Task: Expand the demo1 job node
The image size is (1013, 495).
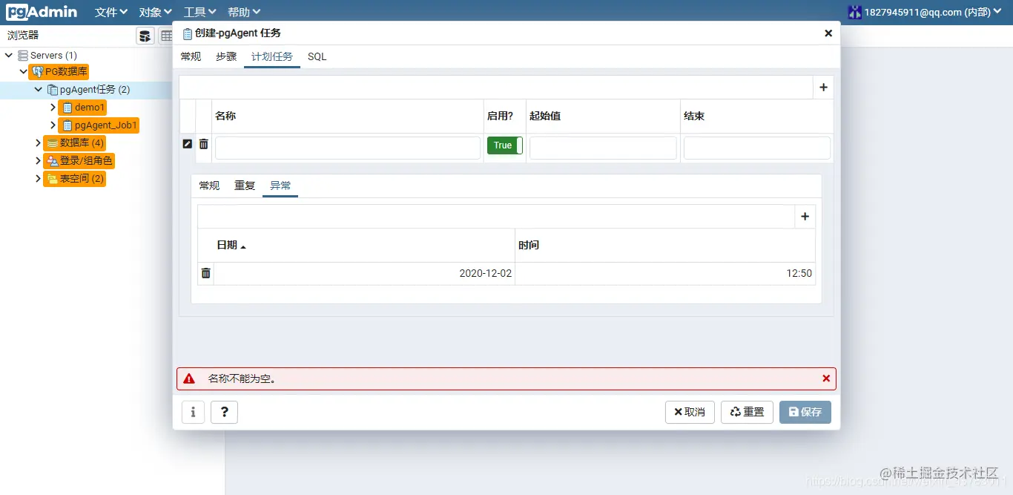Action: [53, 108]
